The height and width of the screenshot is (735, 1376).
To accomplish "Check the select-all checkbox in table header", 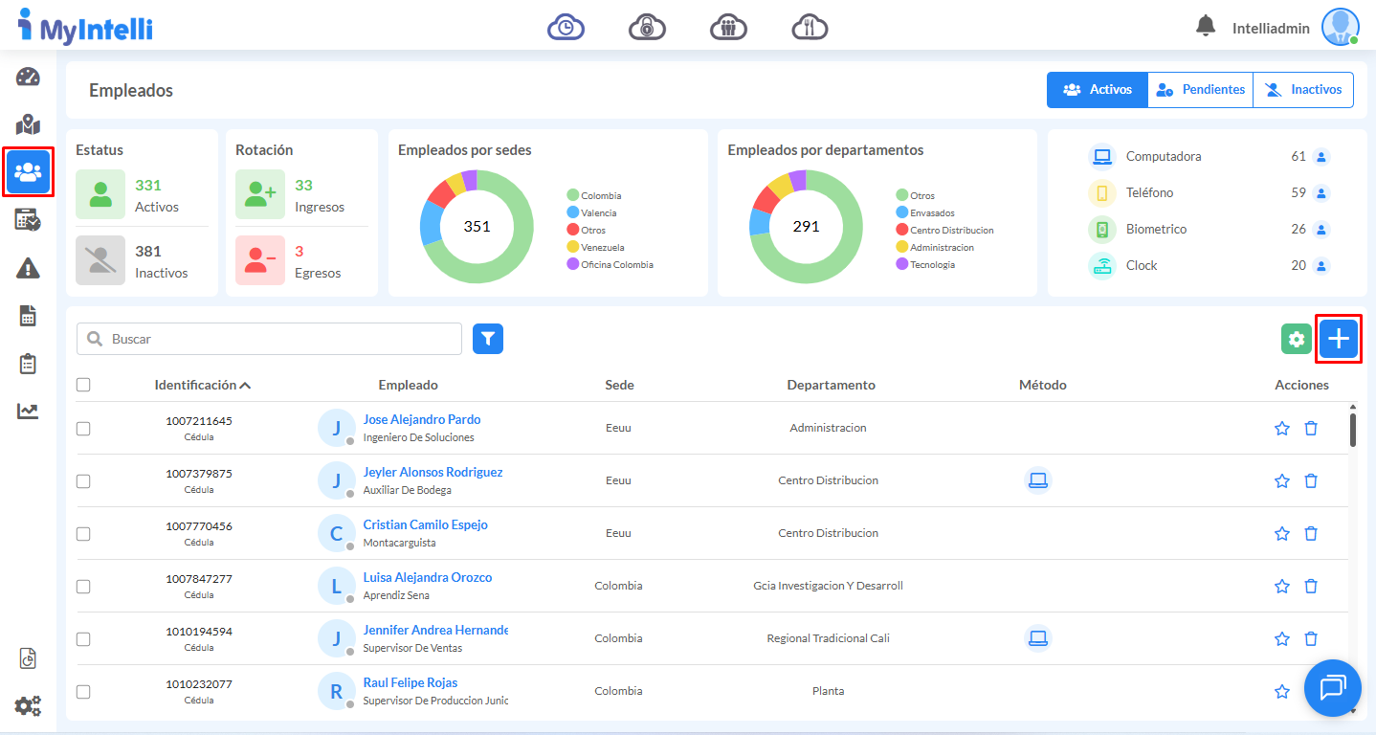I will click(83, 385).
